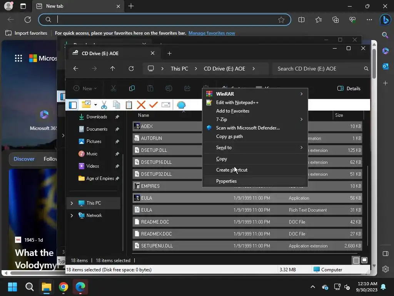394x296 pixels.
Task: Open the Windows Start menu
Action: pyautogui.click(x=12, y=287)
